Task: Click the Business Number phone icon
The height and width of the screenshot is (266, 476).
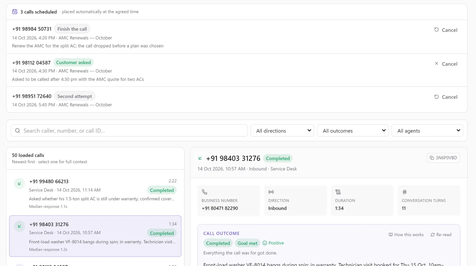Action: (204, 192)
